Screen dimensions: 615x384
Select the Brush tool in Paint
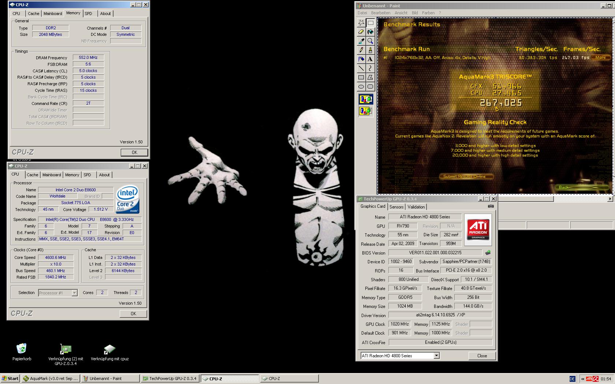click(x=370, y=50)
